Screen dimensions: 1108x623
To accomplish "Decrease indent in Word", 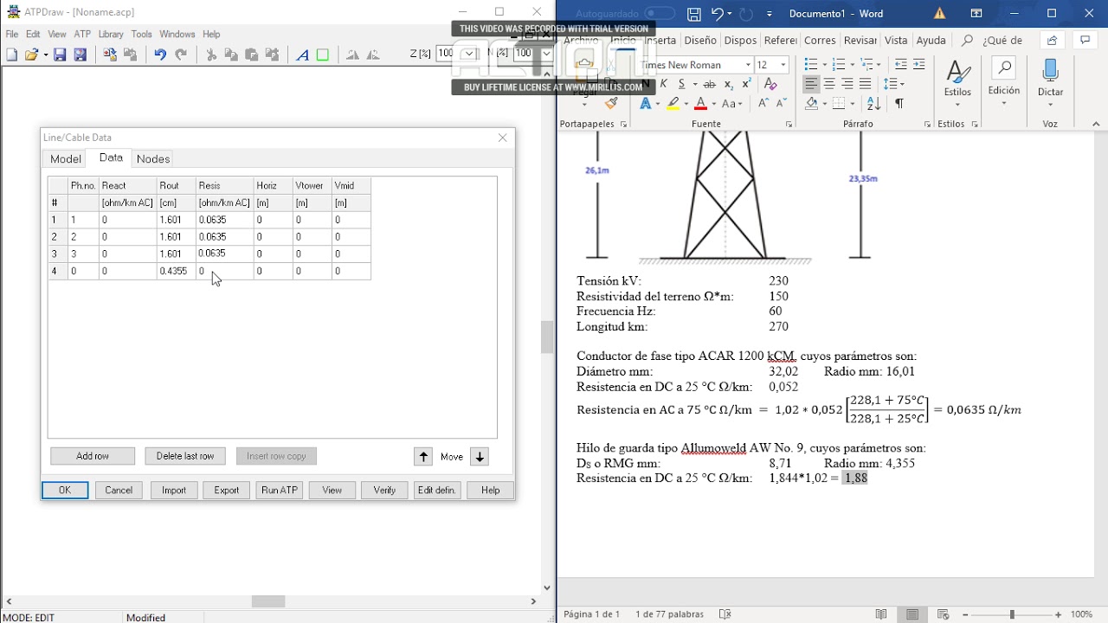I will [900, 65].
